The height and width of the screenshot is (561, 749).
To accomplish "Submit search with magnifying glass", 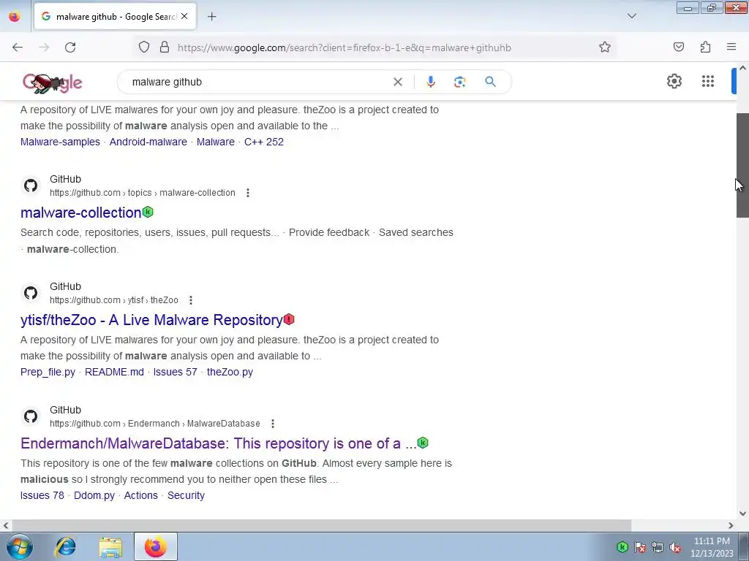I will [x=490, y=82].
